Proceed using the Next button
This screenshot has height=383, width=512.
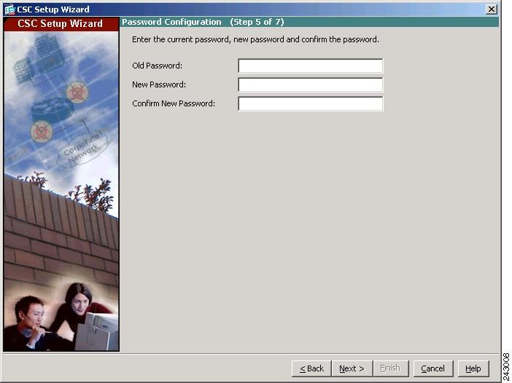tap(352, 368)
